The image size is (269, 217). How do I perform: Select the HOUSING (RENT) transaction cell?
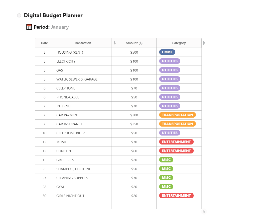[x=83, y=52]
